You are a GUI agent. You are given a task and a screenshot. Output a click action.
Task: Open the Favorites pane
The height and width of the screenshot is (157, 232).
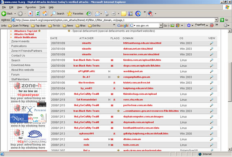(x=75, y=13)
